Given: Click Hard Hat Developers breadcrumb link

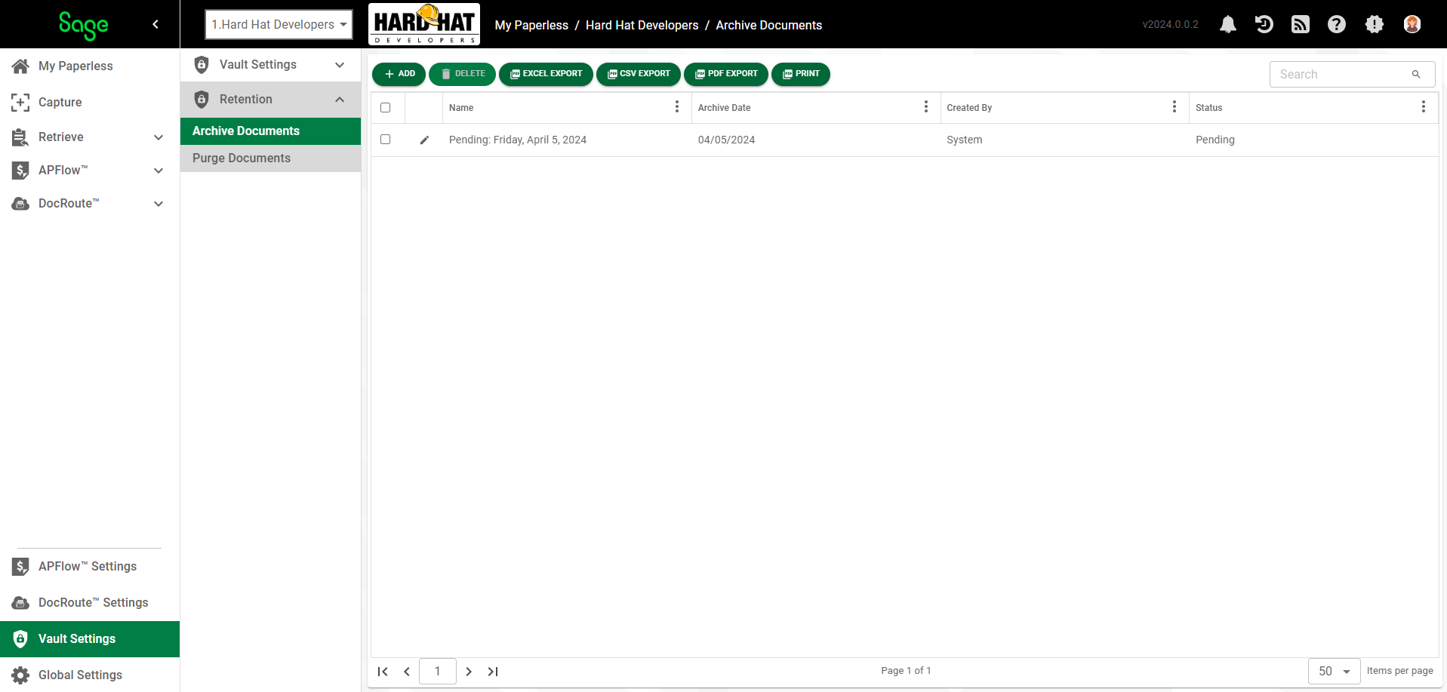Looking at the screenshot, I should [x=642, y=25].
